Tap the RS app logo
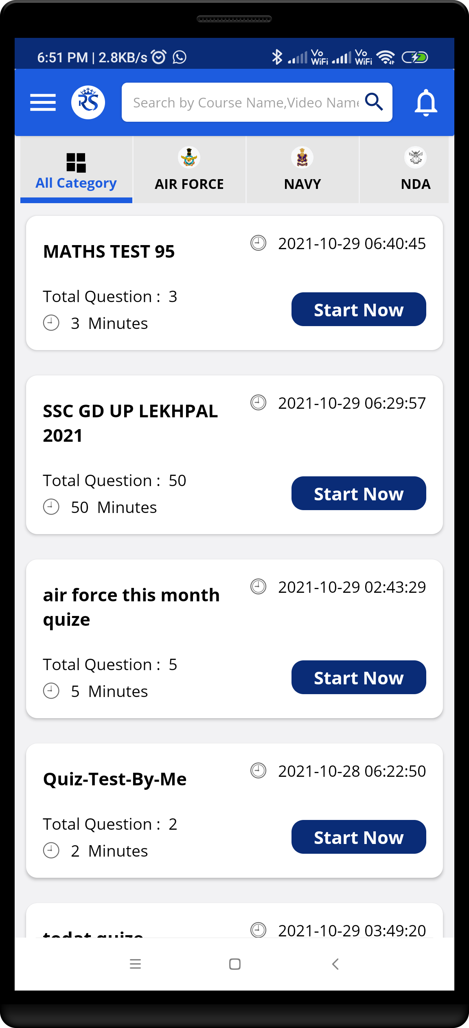Image resolution: width=469 pixels, height=1028 pixels. pos(88,102)
